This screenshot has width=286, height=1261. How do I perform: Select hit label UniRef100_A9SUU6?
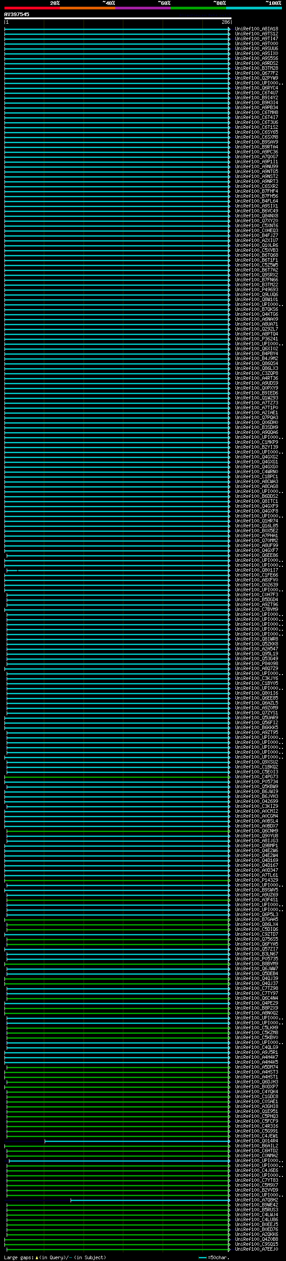pos(257,48)
